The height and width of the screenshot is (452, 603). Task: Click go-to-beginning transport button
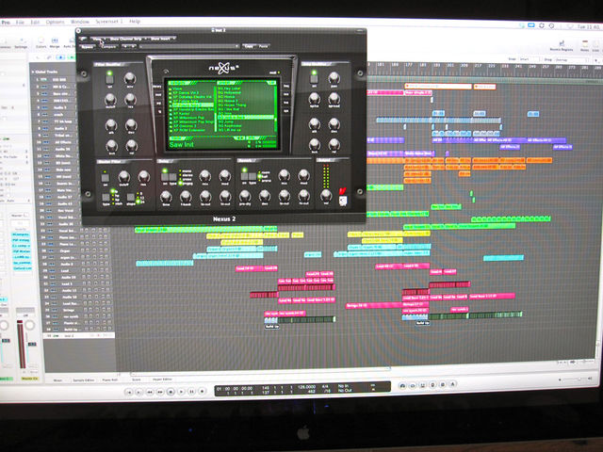[129, 392]
